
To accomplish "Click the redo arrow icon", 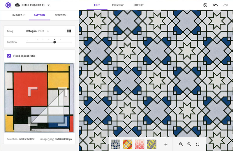I will [x=225, y=5].
